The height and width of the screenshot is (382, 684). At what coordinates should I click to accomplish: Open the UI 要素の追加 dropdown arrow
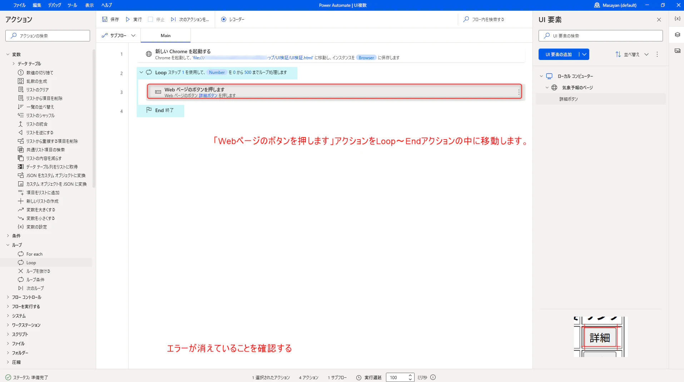point(584,54)
